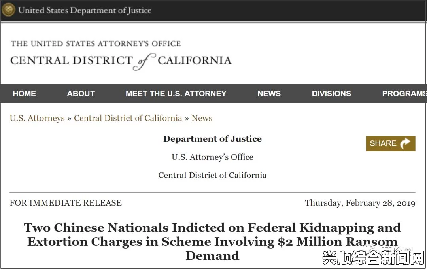The width and height of the screenshot is (427, 270).
Task: Open the United States Department of Justice link
Action: [x=85, y=10]
